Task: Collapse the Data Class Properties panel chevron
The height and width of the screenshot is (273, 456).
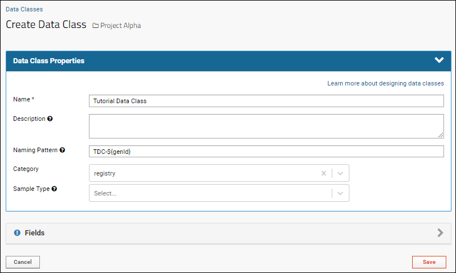Action: click(439, 60)
